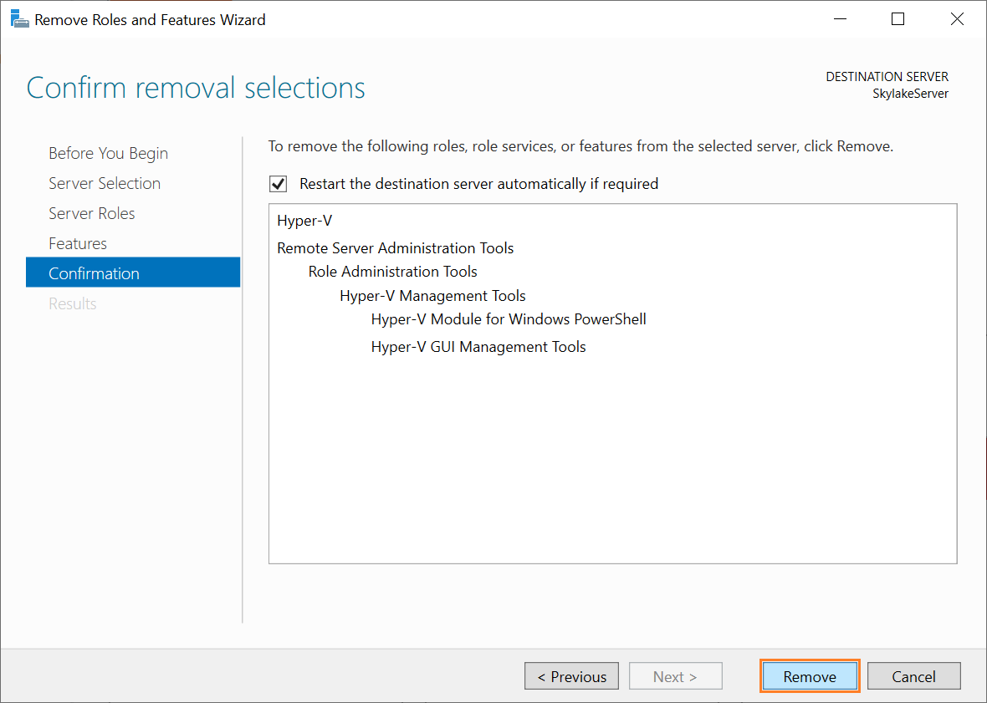
Task: Uncheck restart destination server automatically
Action: (x=279, y=184)
